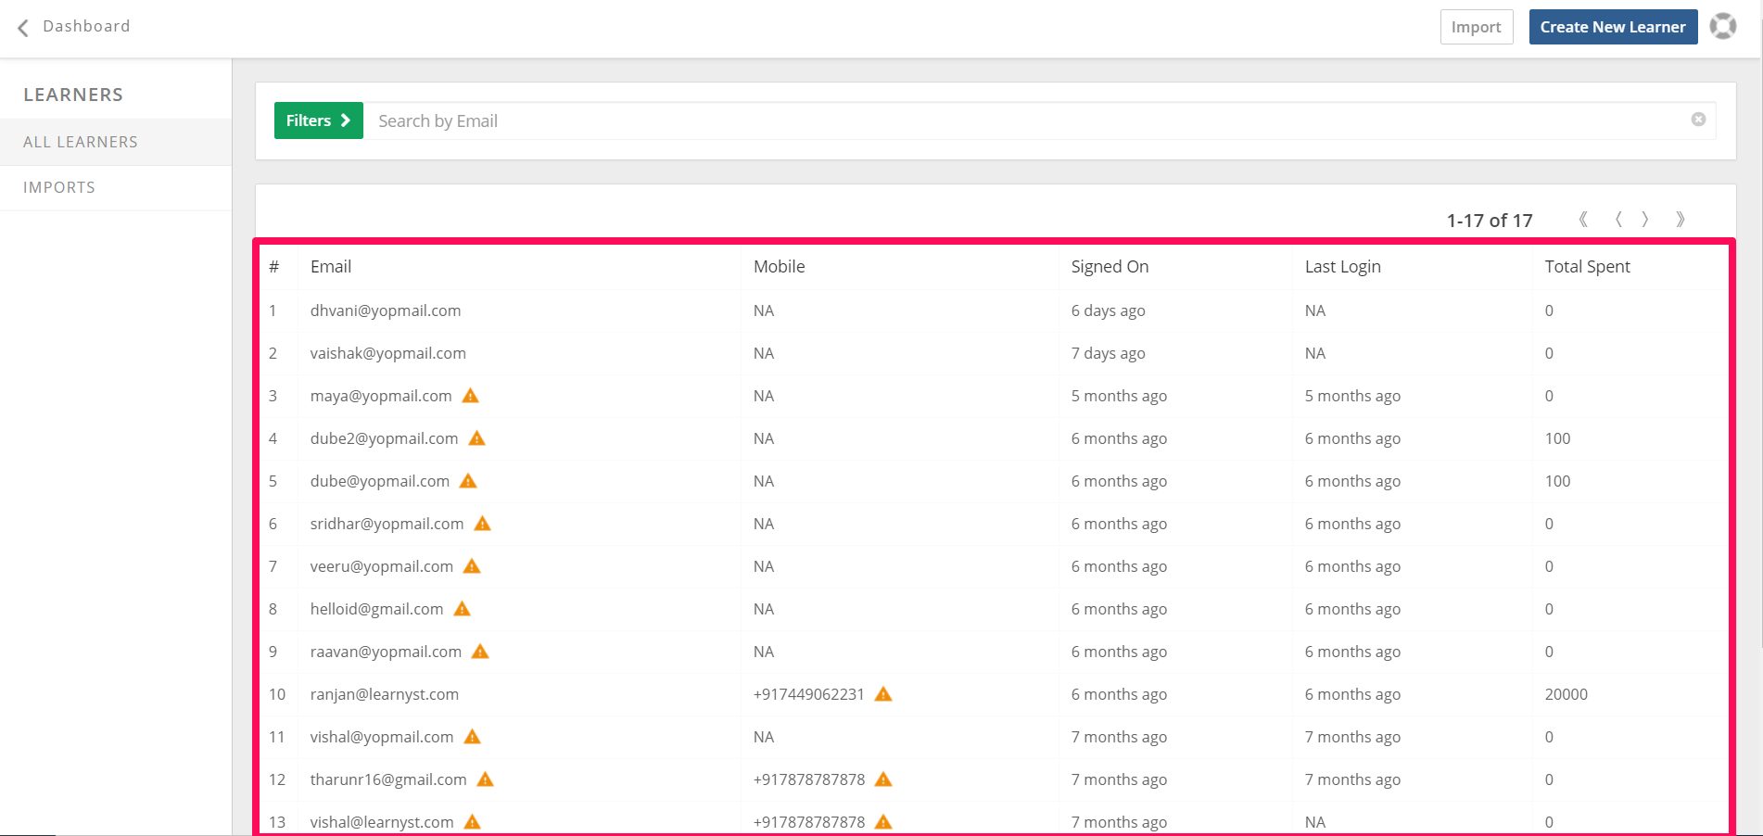Click warning icon beside veeru@yopmail.com
Screen dimensions: 1763x836
tap(472, 566)
